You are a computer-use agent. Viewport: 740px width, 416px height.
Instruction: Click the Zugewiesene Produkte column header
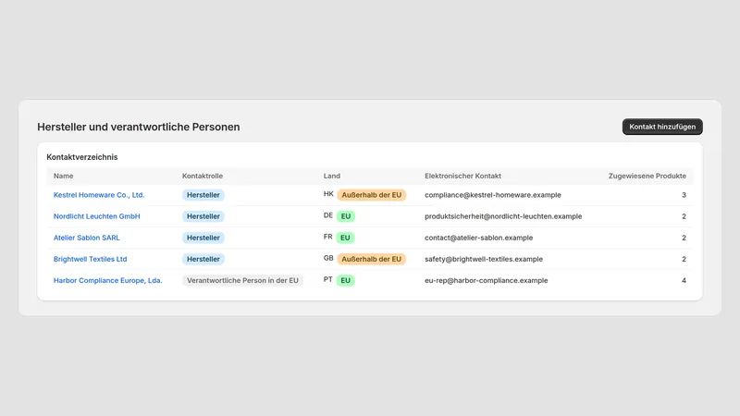click(647, 176)
